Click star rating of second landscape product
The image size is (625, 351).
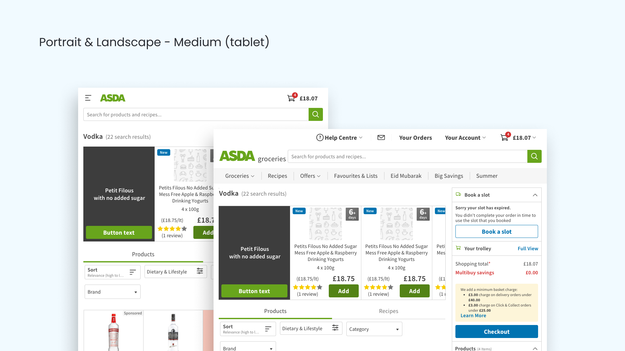click(379, 287)
